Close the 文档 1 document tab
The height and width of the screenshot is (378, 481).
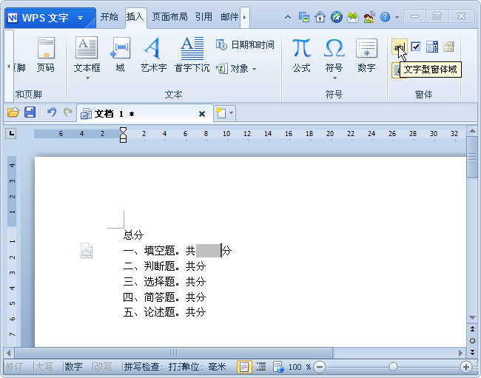(x=202, y=114)
